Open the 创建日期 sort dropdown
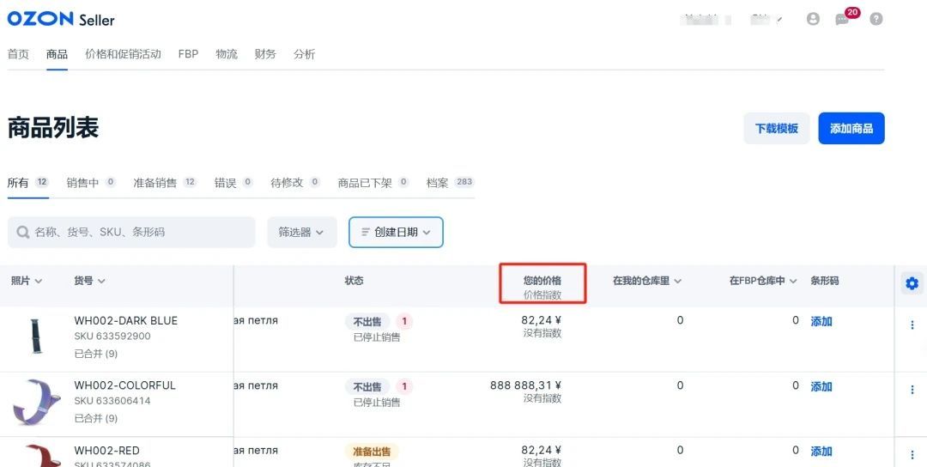 coord(396,233)
